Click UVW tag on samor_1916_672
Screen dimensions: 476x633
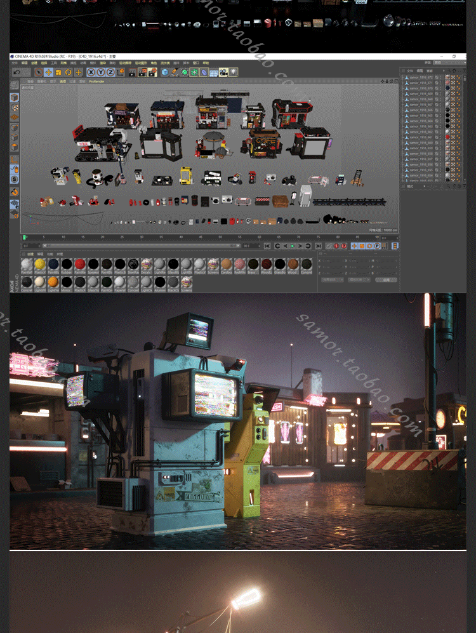point(453,77)
